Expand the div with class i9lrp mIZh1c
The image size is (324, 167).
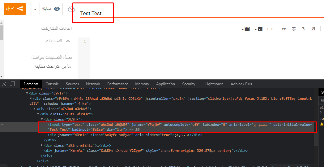tap(42, 145)
